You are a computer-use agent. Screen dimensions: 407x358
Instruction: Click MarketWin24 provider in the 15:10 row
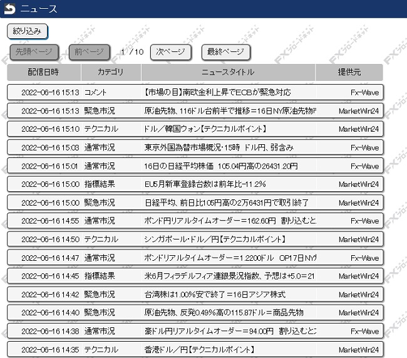[359, 129]
